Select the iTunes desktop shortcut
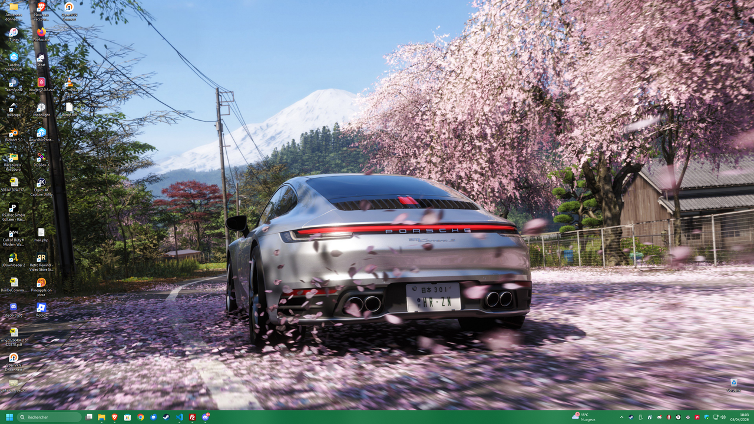This screenshot has width=754, height=424. [x=13, y=34]
